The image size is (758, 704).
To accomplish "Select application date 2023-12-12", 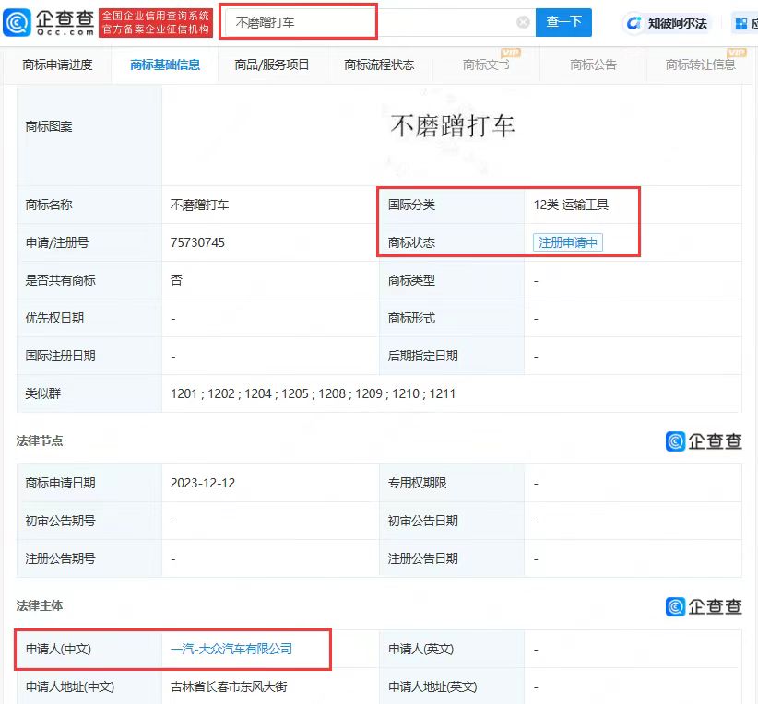I will coord(203,483).
